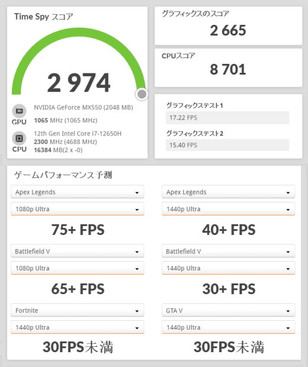
Task: Open Battlefield V dropdown above 1440p Ultra
Action: tap(229, 251)
